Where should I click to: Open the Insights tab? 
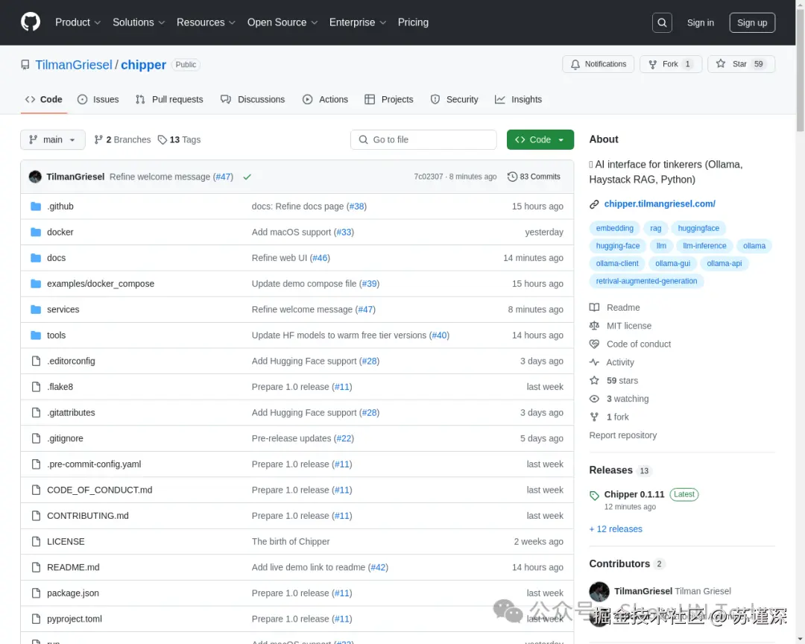519,100
